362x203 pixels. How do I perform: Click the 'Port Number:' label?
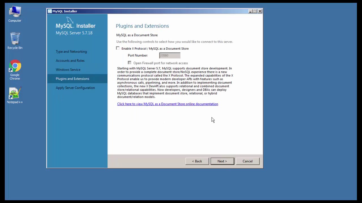click(x=138, y=56)
